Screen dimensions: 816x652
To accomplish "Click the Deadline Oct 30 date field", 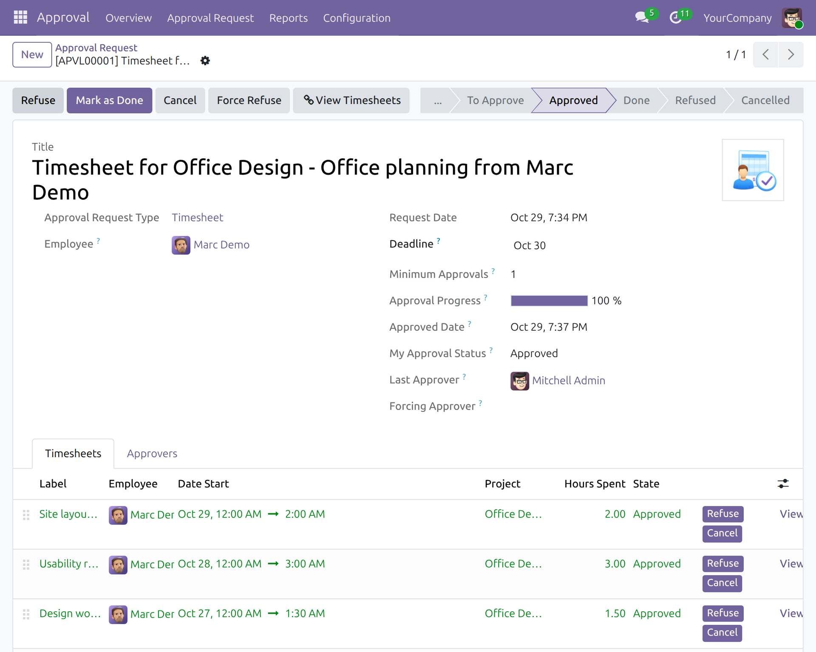I will click(x=530, y=245).
